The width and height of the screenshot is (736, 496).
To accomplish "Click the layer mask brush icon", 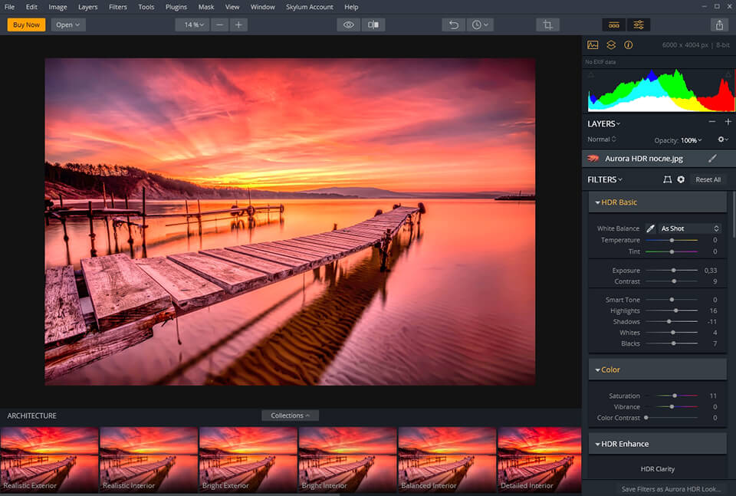I will pos(712,159).
